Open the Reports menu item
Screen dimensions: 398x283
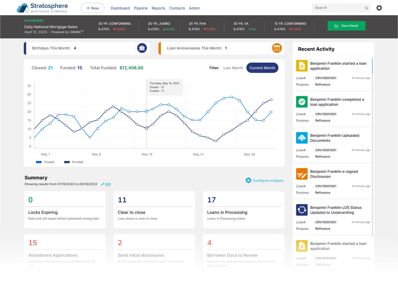pos(158,8)
